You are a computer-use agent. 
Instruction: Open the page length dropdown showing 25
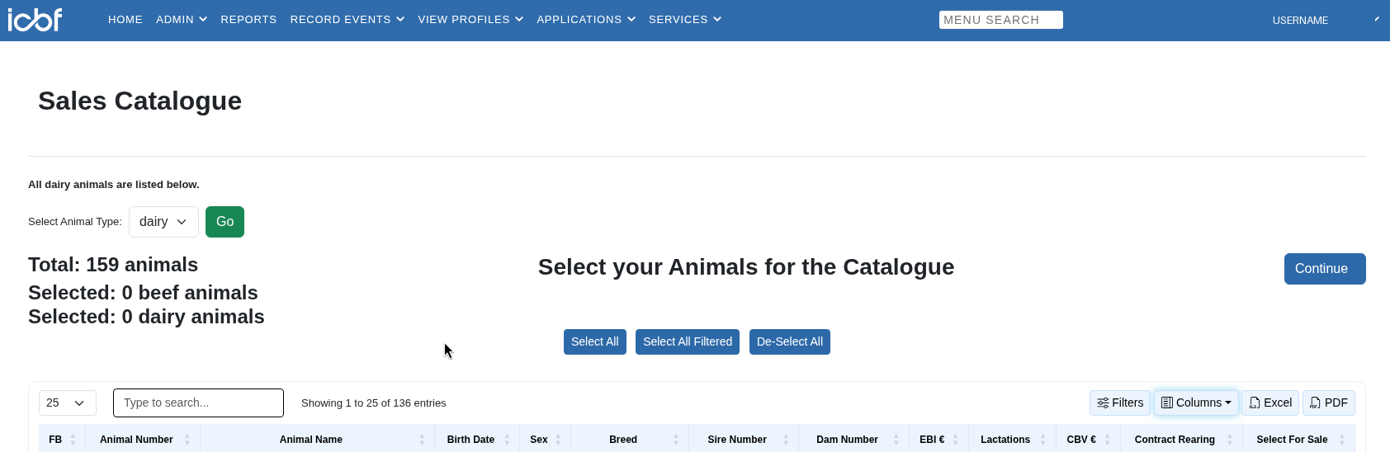pyautogui.click(x=68, y=403)
